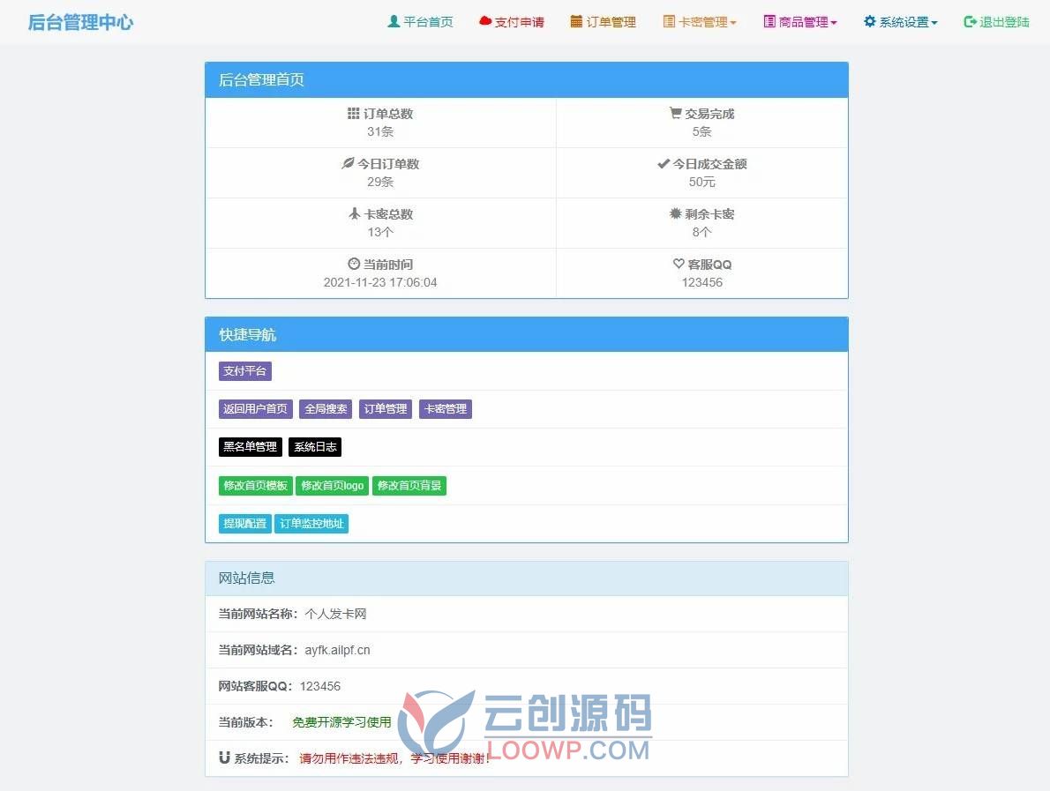Image resolution: width=1050 pixels, height=791 pixels.
Task: Open the 系统设置 menu label
Action: point(904,22)
